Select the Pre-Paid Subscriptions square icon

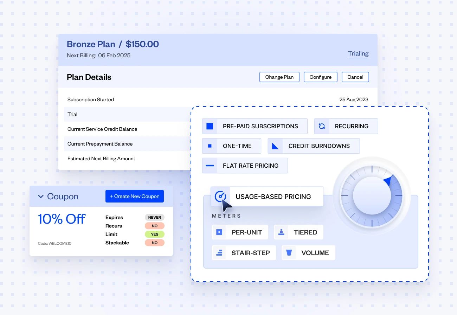point(209,126)
